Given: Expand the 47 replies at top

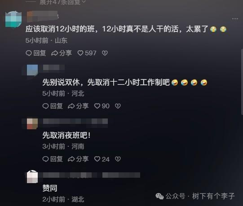Looking at the screenshot, I should [x=62, y=2].
